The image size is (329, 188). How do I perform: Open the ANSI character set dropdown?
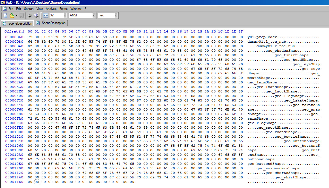[x=94, y=15]
